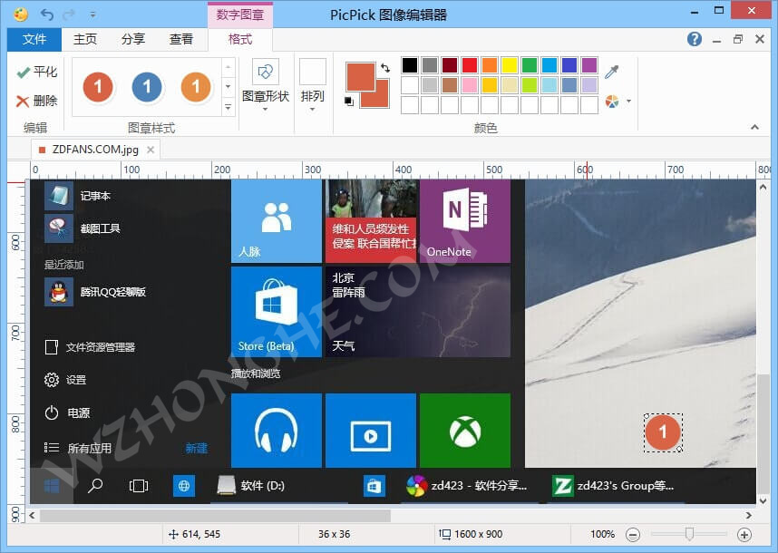Close the ZDFANS.COM.jpg document tab
Viewport: 778px width, 553px height.
click(x=149, y=150)
